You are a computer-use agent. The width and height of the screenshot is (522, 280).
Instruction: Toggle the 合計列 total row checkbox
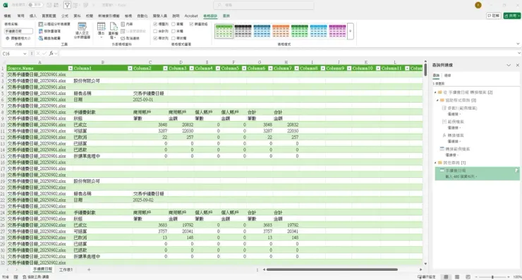click(155, 31)
